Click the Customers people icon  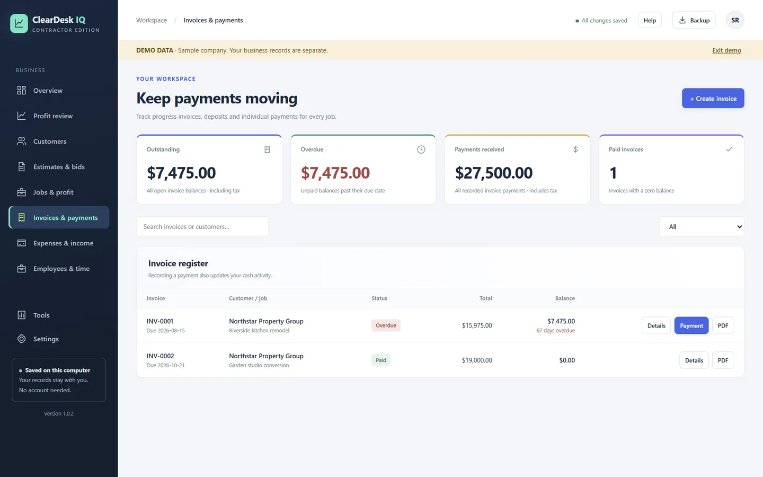click(21, 142)
